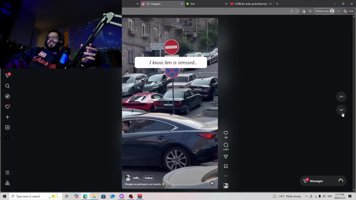Image resolution: width=356 pixels, height=200 pixels.
Task: Switch to the YouTube 'Bro woke up the Beast' tab
Action: coord(251,4)
